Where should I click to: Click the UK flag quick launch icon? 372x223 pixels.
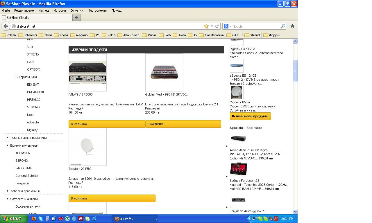[x=61, y=219]
